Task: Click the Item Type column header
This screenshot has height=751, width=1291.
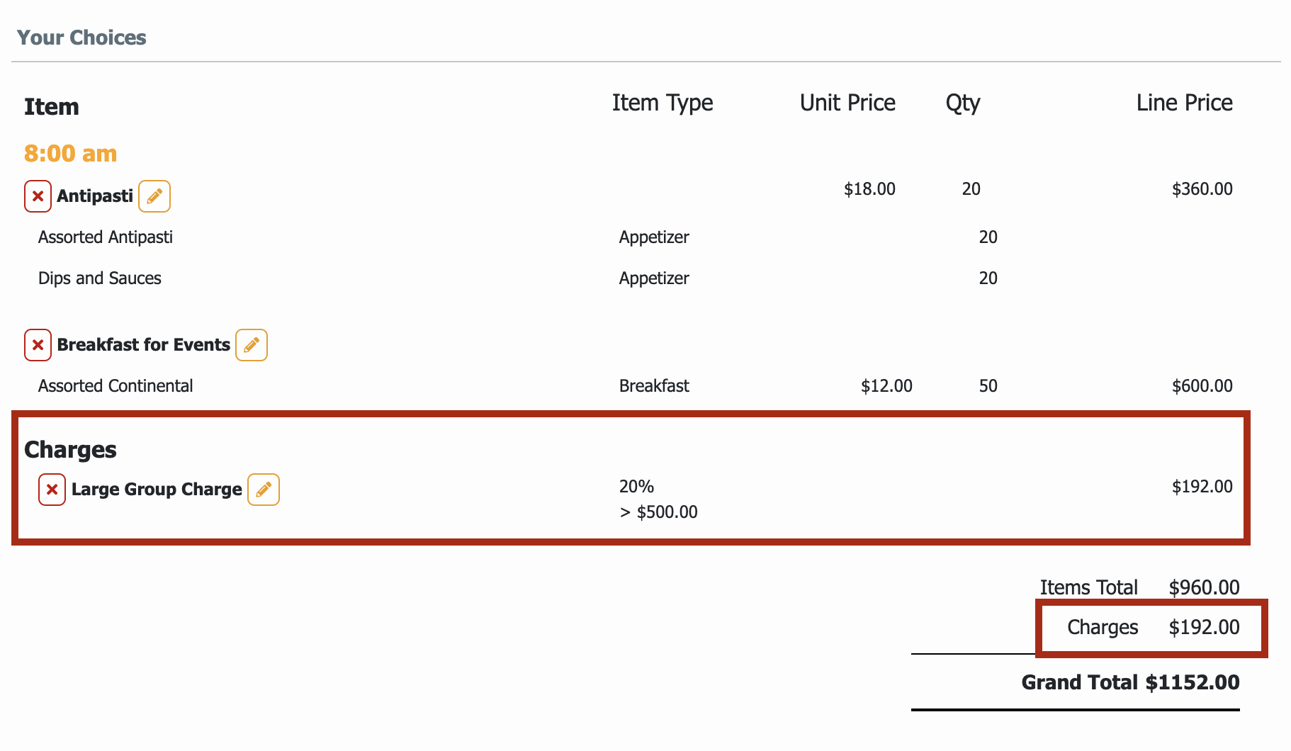Action: pos(663,103)
